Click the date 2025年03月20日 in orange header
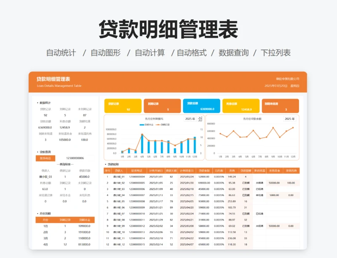Image resolution: width=337 pixels, height=258 pixels. [276, 86]
